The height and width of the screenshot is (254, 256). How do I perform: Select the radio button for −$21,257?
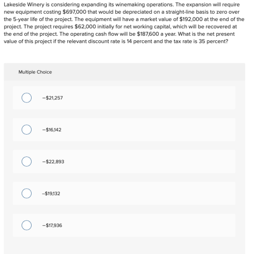coord(27,98)
